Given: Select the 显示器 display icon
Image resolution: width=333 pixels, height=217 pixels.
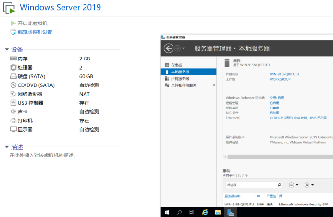Looking at the screenshot, I should click(13, 129).
